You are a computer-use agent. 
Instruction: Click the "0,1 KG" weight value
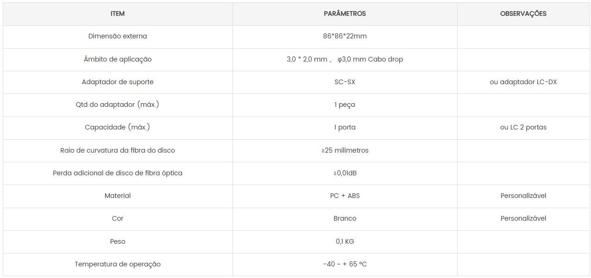pos(345,241)
